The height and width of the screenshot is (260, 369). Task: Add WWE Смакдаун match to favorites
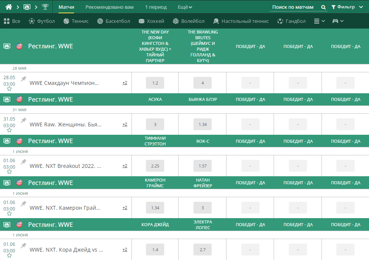click(x=9, y=89)
